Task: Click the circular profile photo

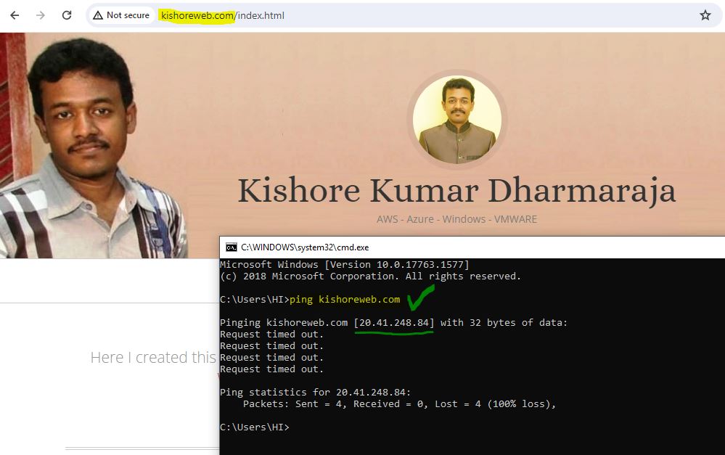Action: [456, 120]
